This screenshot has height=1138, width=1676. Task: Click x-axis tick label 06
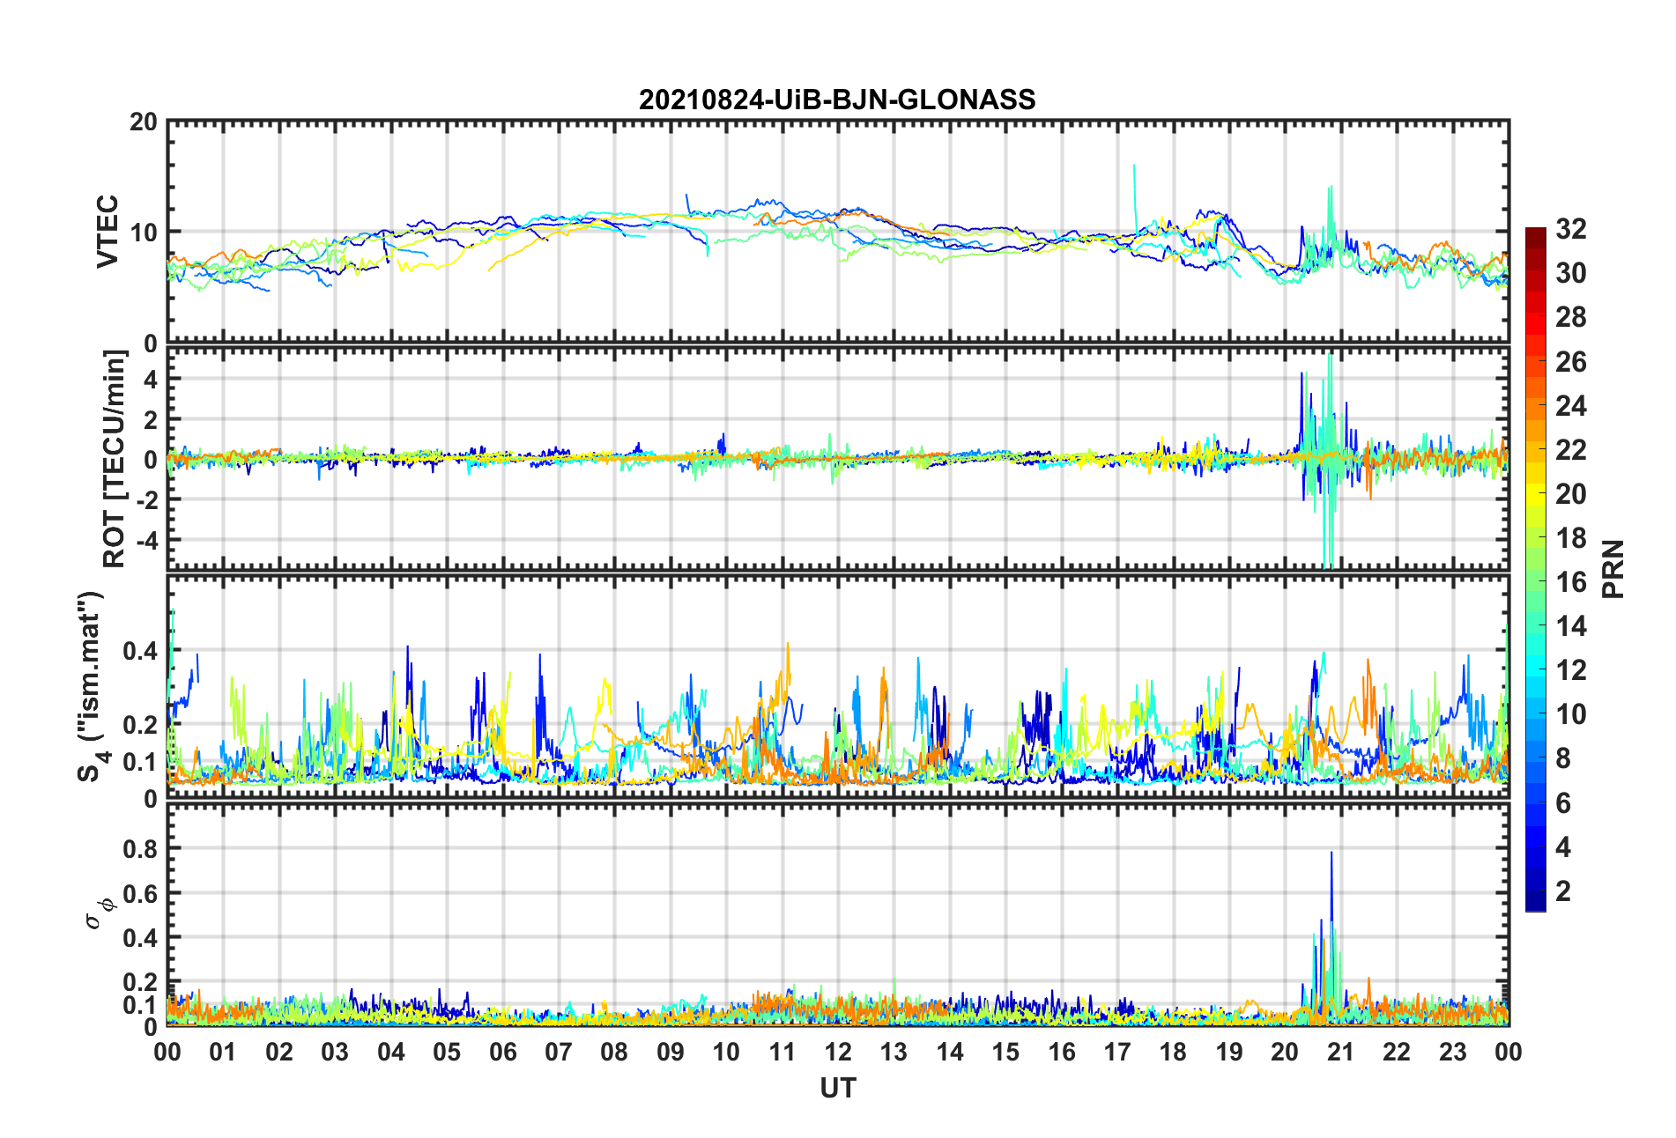pyautogui.click(x=503, y=1052)
